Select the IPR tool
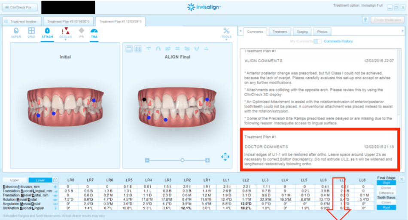Viewport: 408px width, 220px height. pos(81,33)
